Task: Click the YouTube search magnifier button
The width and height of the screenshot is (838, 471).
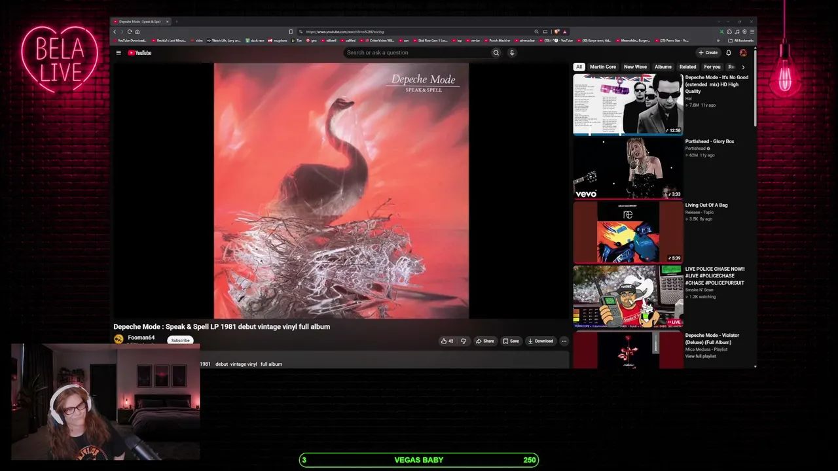Action: (x=496, y=53)
